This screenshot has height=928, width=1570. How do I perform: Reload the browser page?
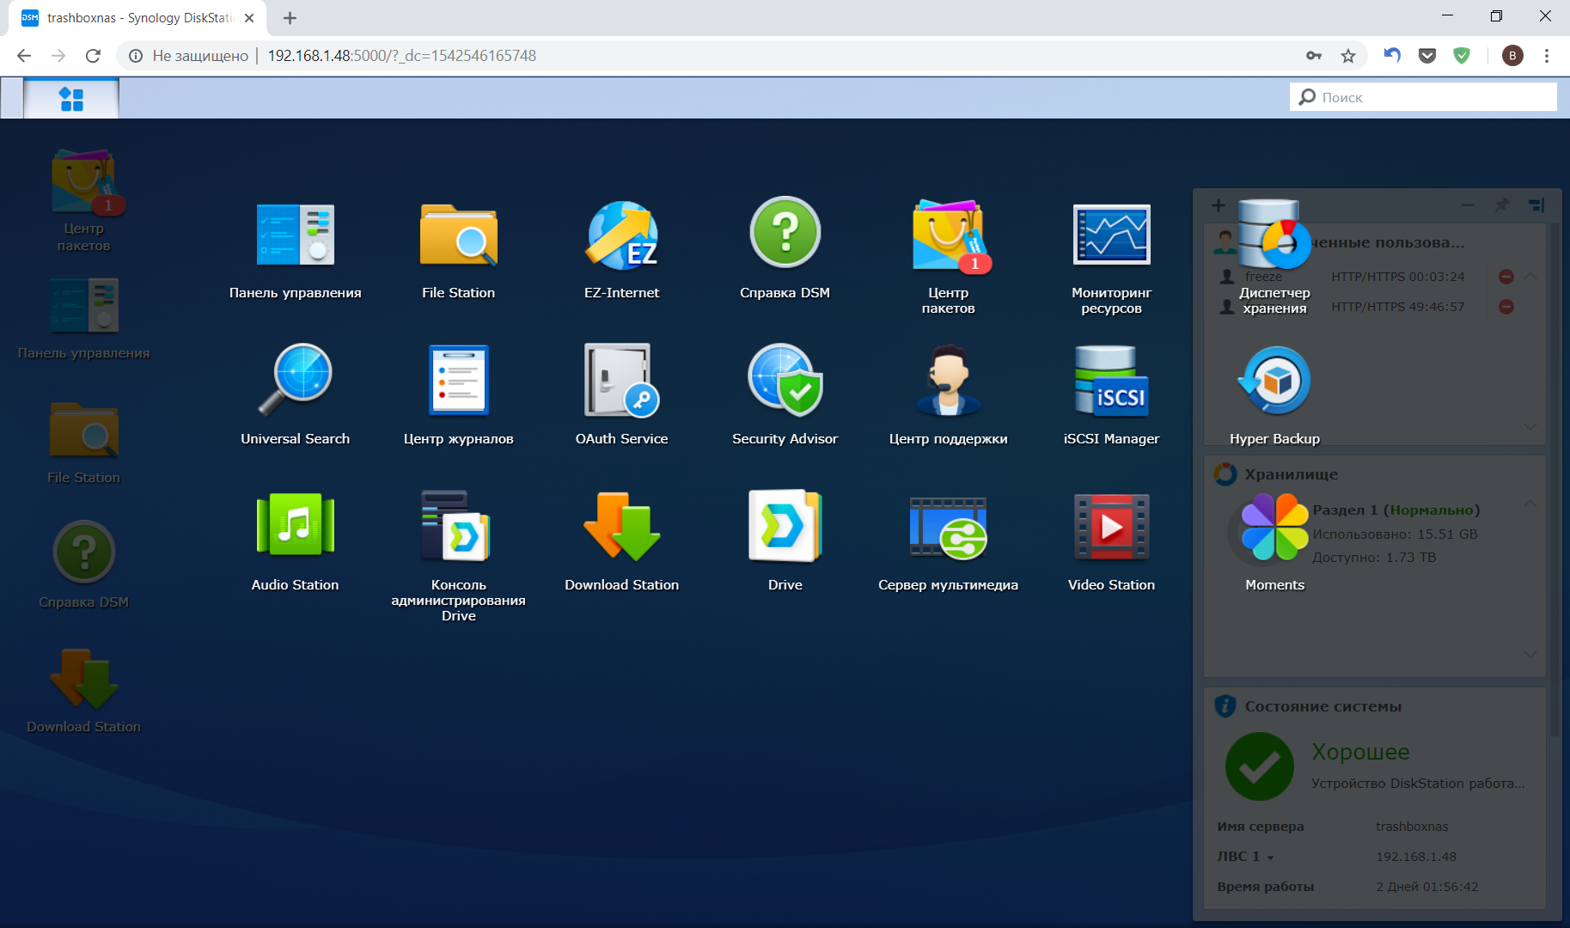(93, 56)
